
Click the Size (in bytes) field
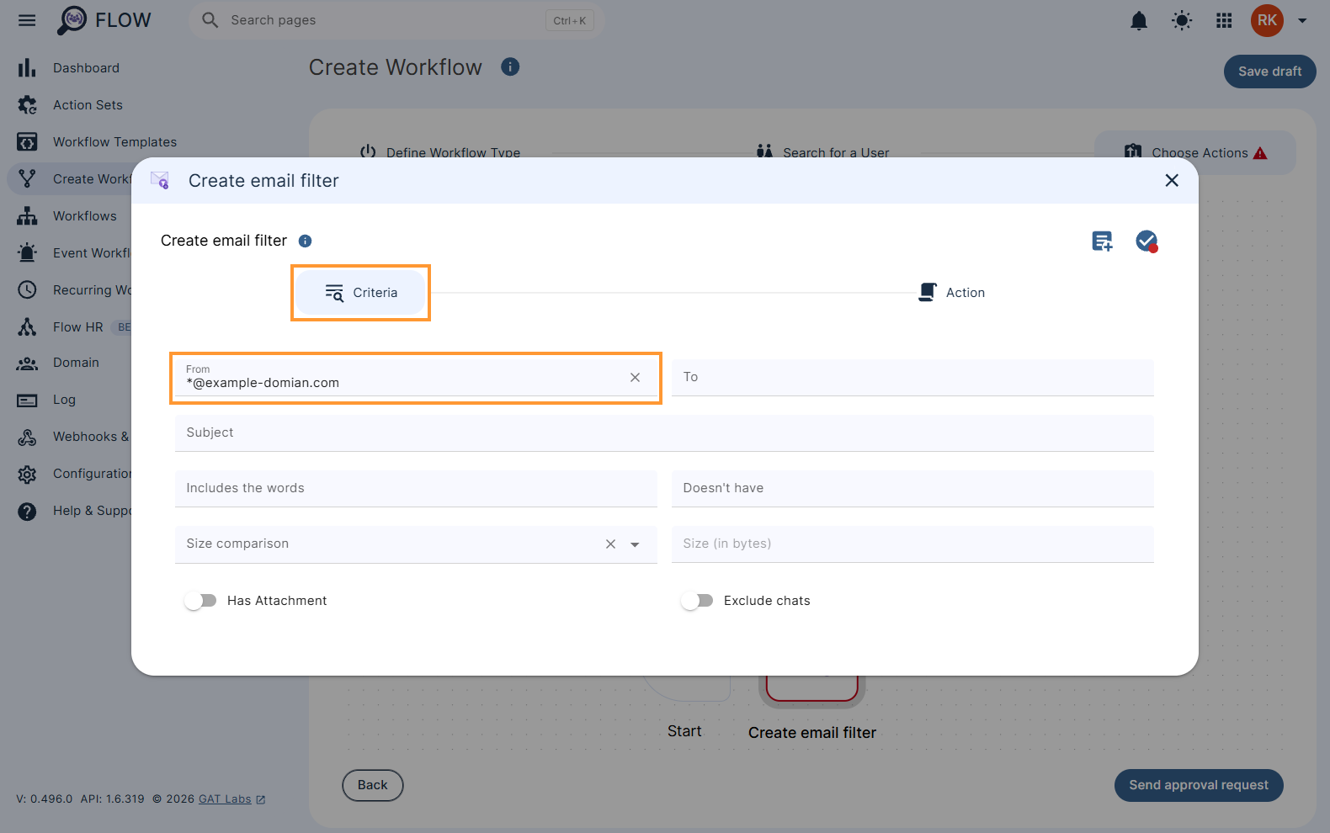pos(912,544)
